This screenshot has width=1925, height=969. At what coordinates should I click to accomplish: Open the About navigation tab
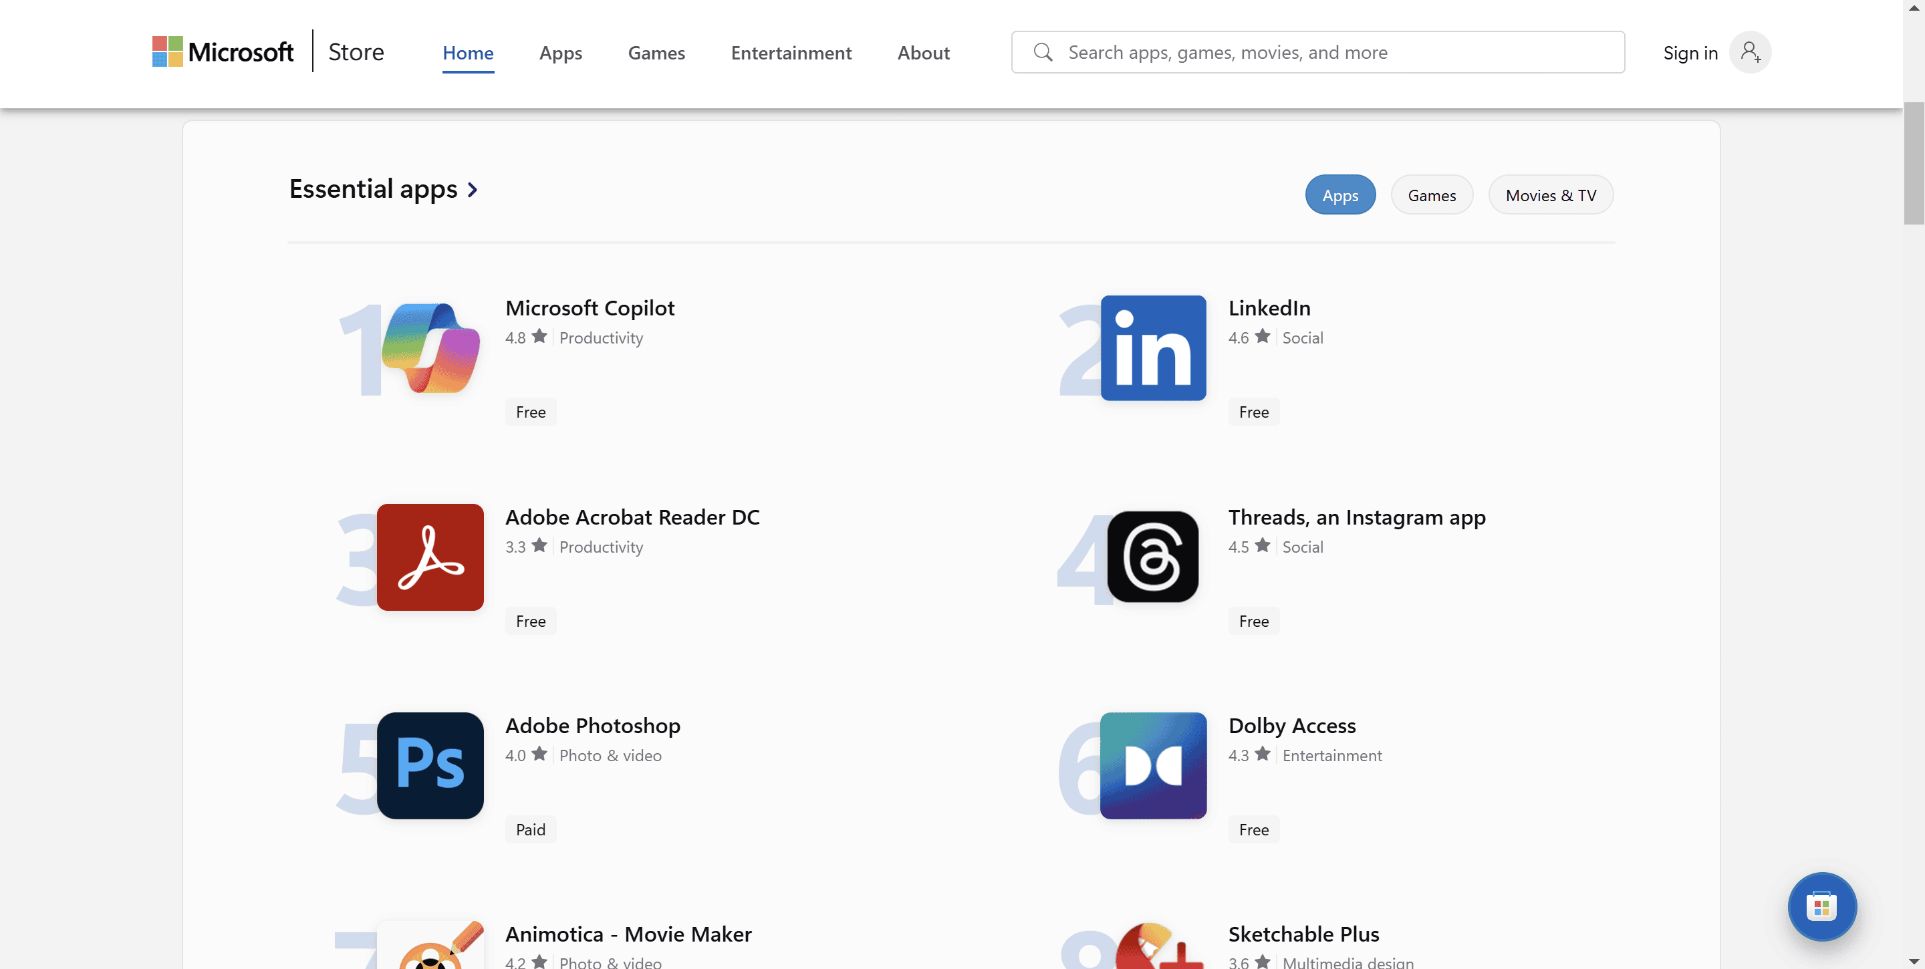pos(923,53)
